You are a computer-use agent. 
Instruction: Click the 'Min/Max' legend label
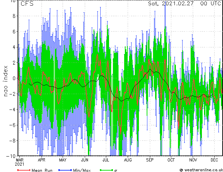pos(82,170)
